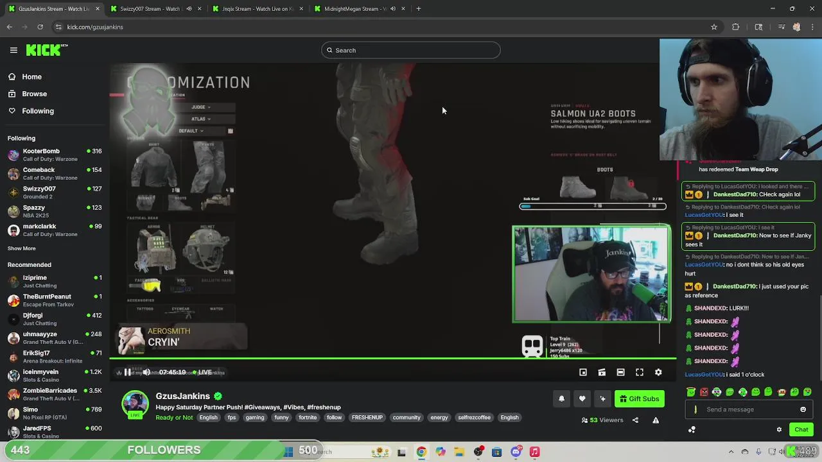The image size is (822, 462).
Task: Jump to LIVE indicator
Action: 202,372
